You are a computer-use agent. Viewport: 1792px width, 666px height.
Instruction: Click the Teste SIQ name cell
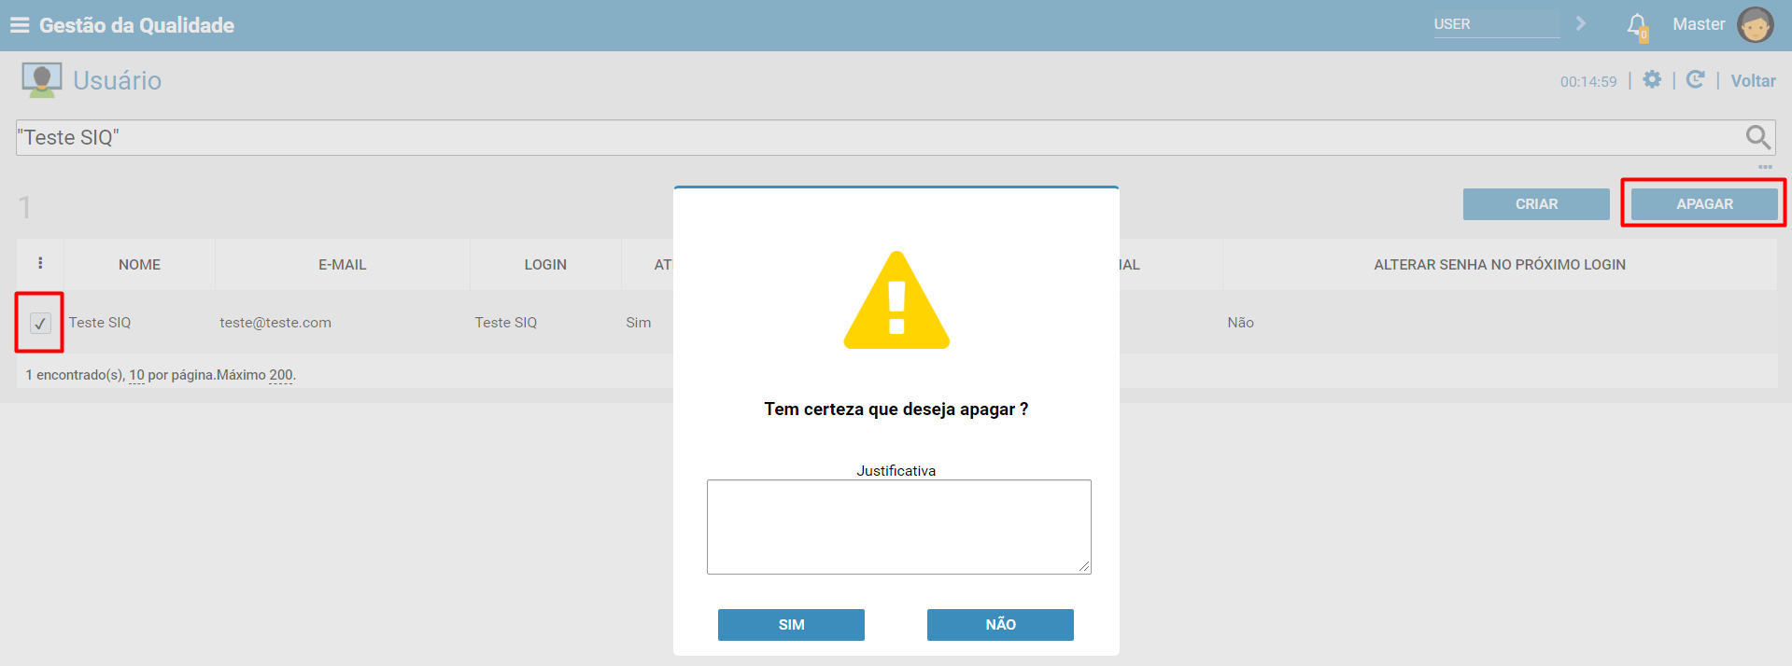100,323
